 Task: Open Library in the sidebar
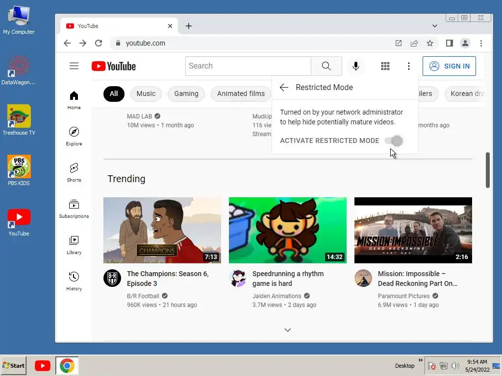(x=74, y=245)
